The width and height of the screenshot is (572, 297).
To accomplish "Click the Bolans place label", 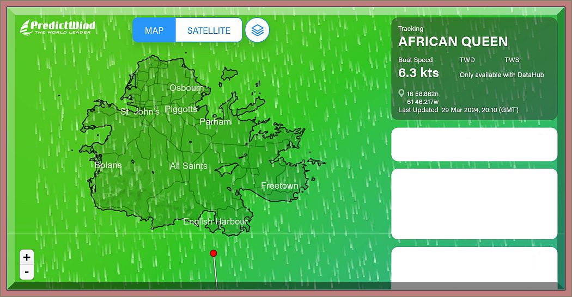I will [108, 165].
